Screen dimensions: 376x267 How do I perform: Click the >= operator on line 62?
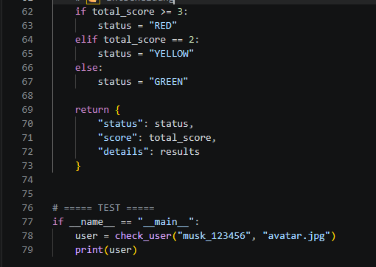[166, 12]
